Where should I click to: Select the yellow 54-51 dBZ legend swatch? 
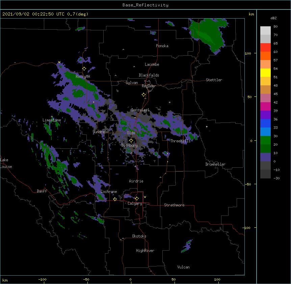coord(265,73)
